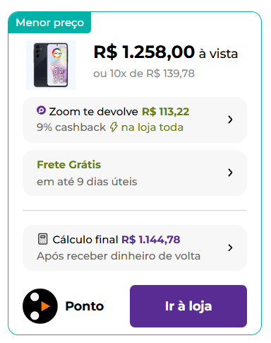This screenshot has height=343, width=271.
Task: Click em até 9 dias úteis delivery text
Action: click(87, 182)
